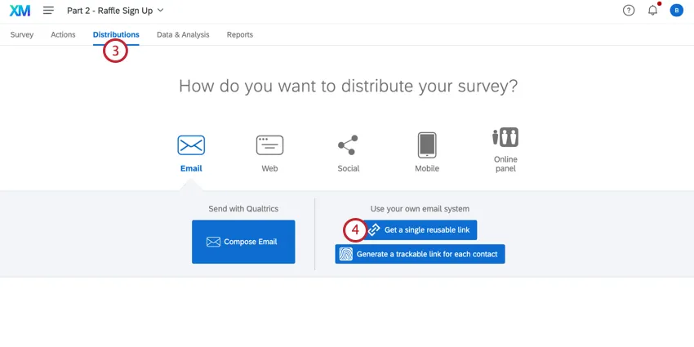Open the user account avatar
The height and width of the screenshot is (347, 694).
tap(676, 11)
